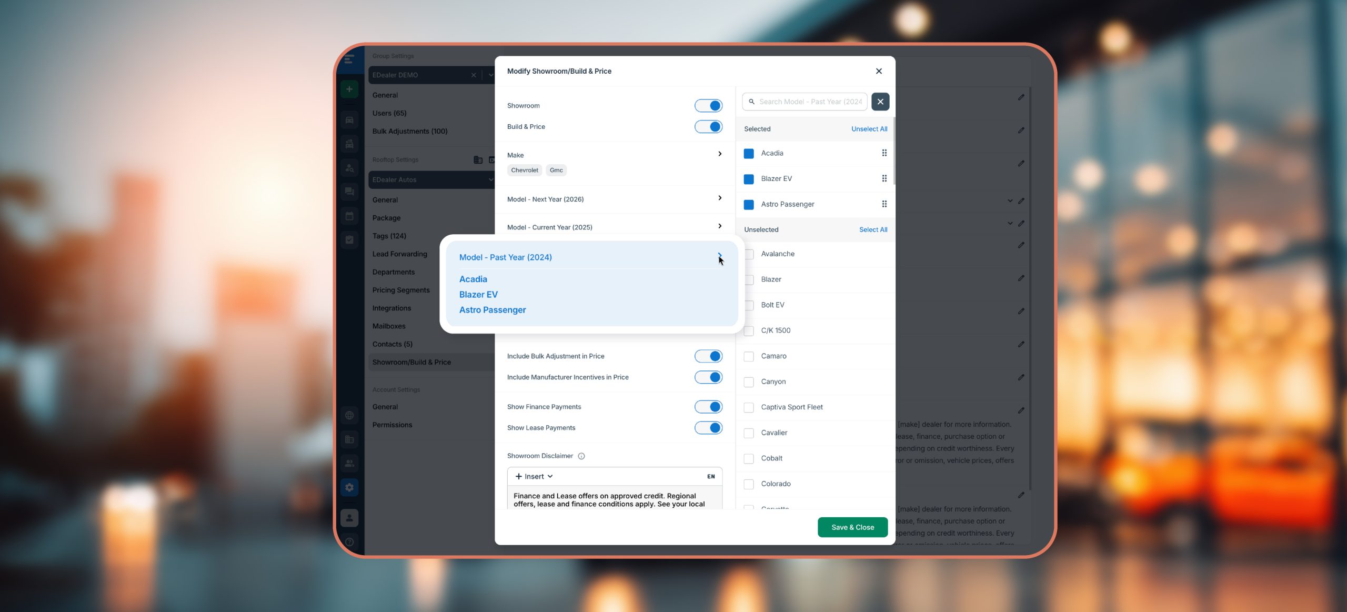This screenshot has height=612, width=1347.
Task: Click grip icon next to Astro Passenger
Action: point(884,204)
